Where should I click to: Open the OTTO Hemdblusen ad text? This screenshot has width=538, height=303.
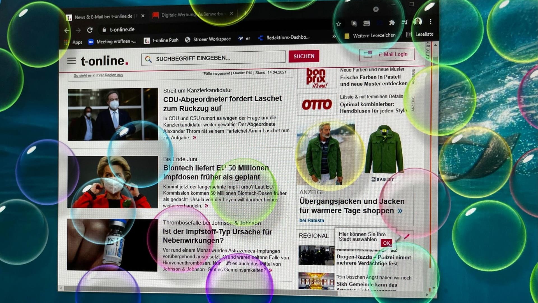pyautogui.click(x=373, y=107)
